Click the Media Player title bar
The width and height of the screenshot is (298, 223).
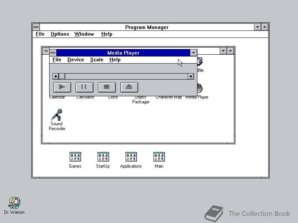click(123, 53)
